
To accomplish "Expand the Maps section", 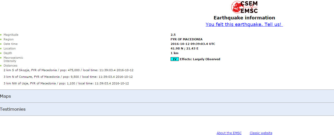I will point(167,96).
